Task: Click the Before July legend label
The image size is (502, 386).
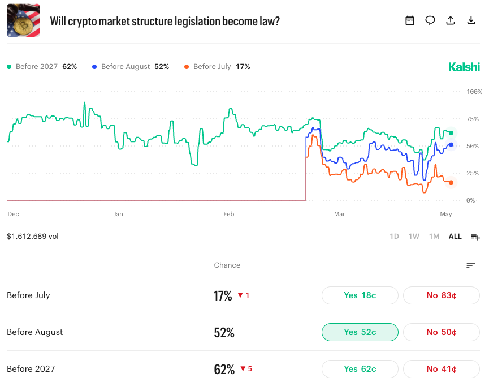Action: pyautogui.click(x=212, y=67)
